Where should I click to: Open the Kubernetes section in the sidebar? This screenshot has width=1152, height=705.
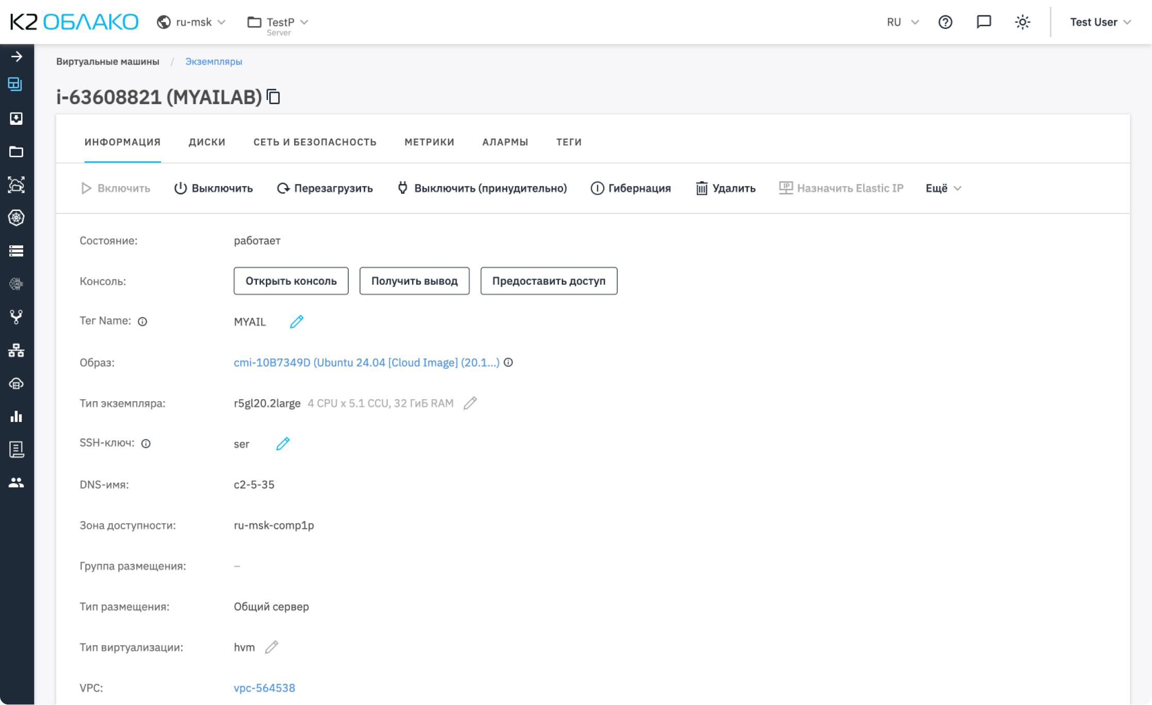(x=17, y=218)
